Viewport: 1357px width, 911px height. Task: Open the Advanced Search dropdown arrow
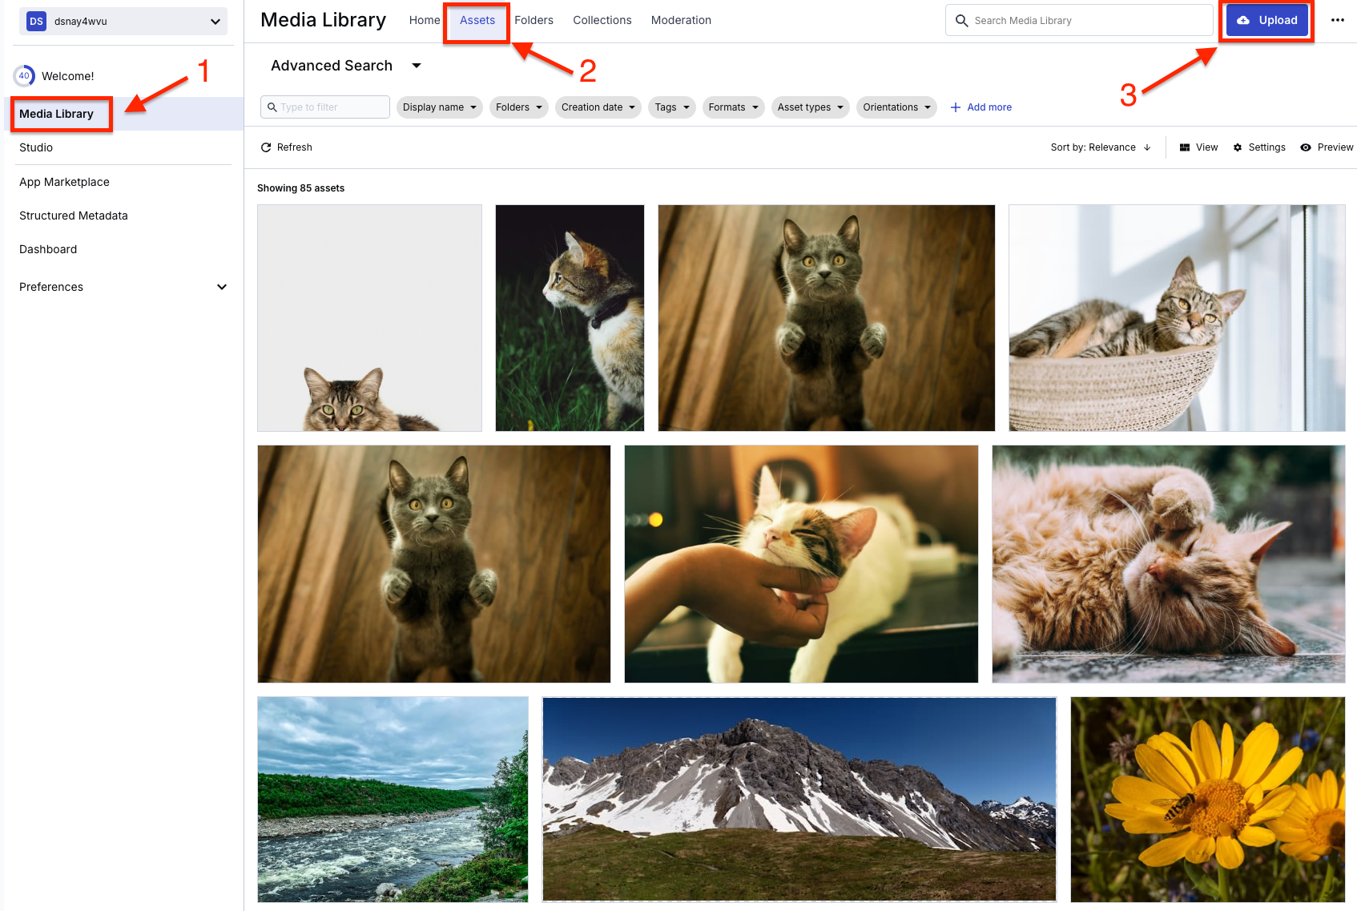(417, 66)
